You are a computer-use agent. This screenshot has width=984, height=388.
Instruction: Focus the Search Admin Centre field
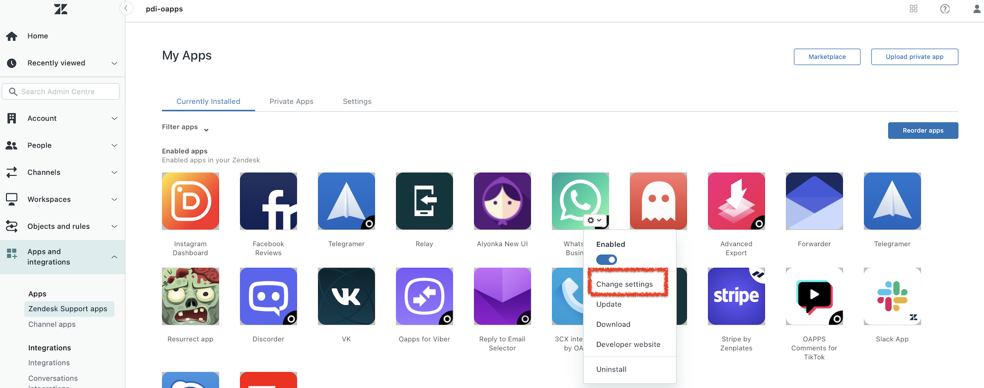(x=61, y=92)
